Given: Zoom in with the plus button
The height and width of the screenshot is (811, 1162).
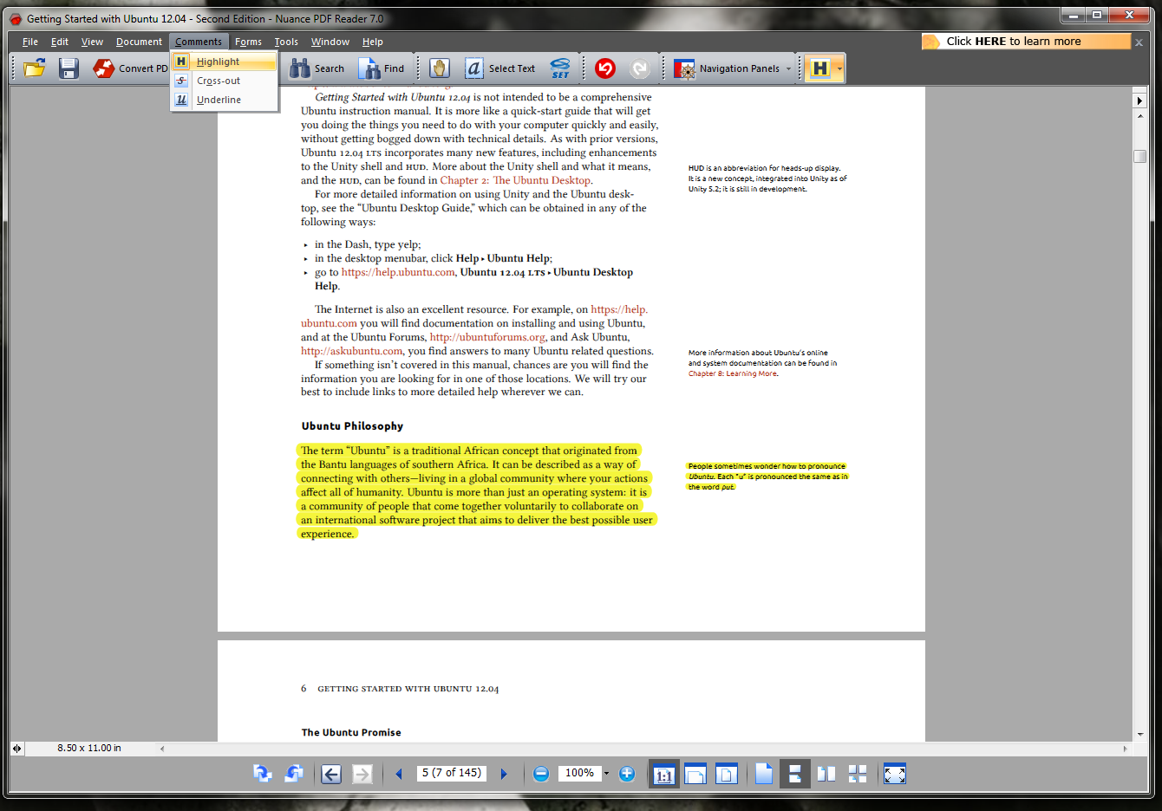Looking at the screenshot, I should click(x=627, y=774).
